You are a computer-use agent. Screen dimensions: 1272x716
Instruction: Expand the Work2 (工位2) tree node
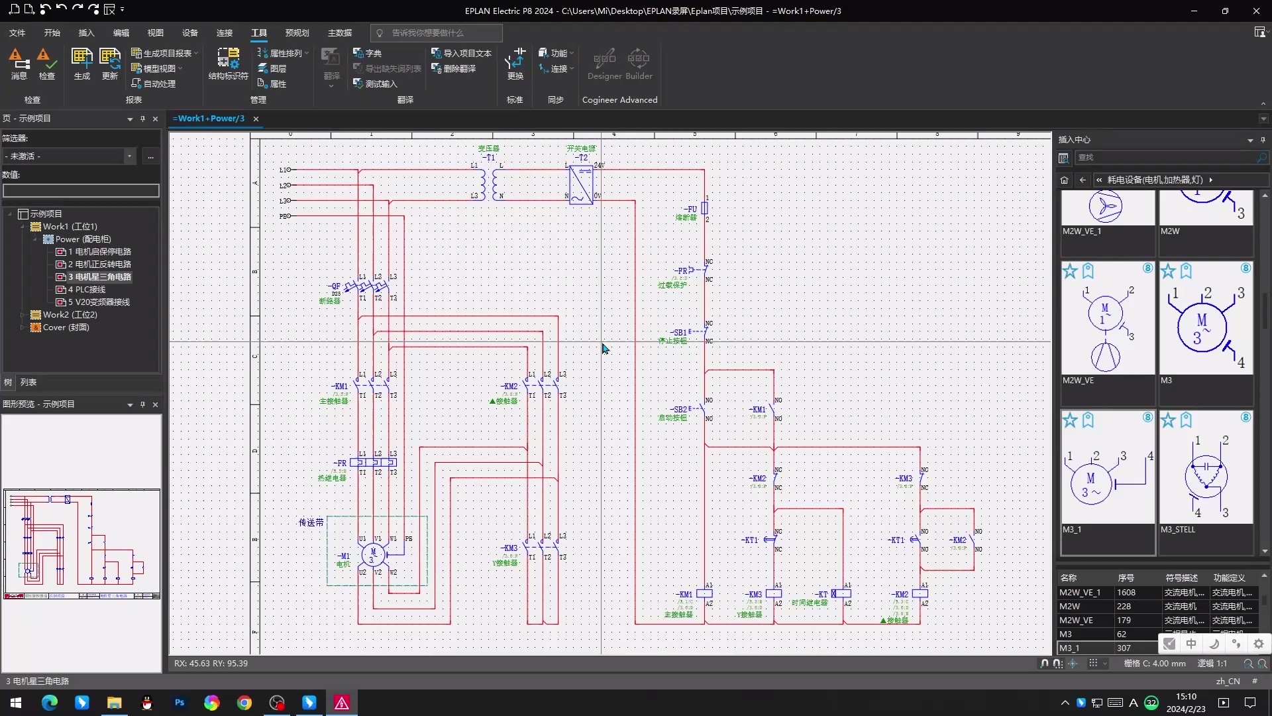[x=23, y=315]
